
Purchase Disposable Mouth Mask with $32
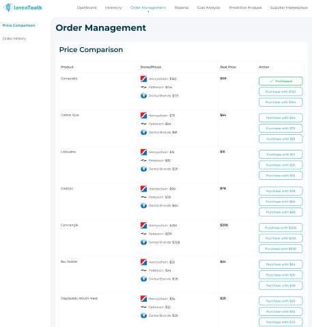281,311
